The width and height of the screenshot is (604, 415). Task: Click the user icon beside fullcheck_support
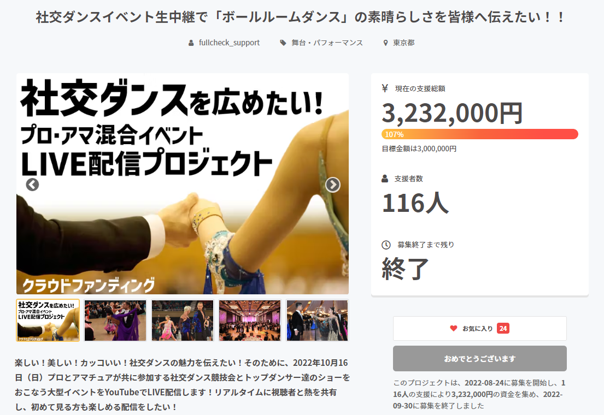point(191,43)
